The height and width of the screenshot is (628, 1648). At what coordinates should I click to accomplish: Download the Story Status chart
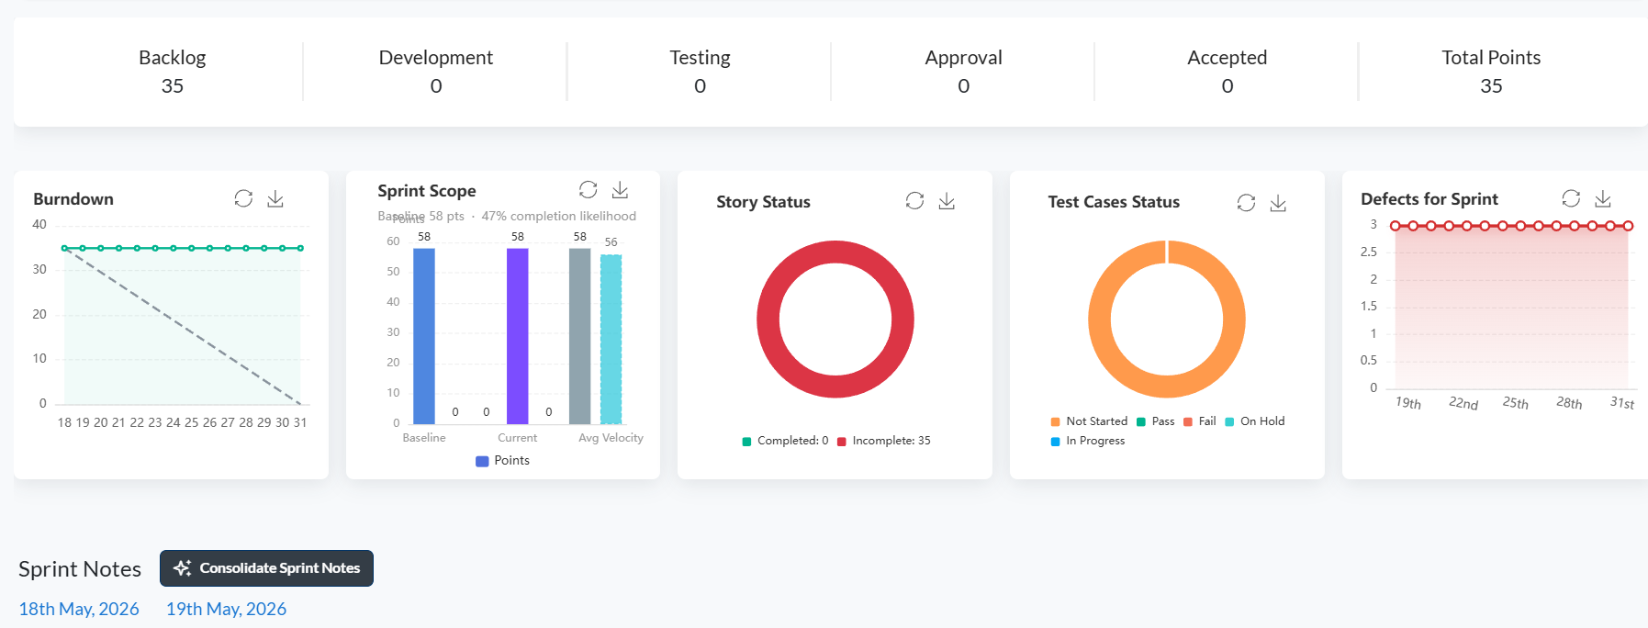click(947, 200)
